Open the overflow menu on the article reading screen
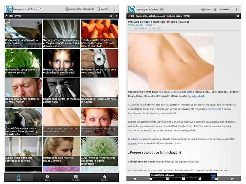This screenshot has height=184, width=246. point(236,10)
